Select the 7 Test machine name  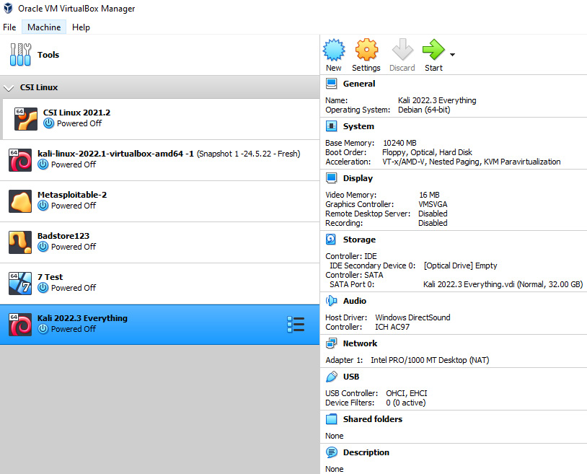(x=50, y=277)
